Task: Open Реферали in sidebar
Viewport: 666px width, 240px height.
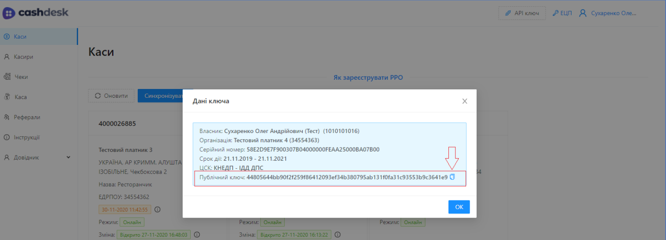Action: tap(26, 117)
